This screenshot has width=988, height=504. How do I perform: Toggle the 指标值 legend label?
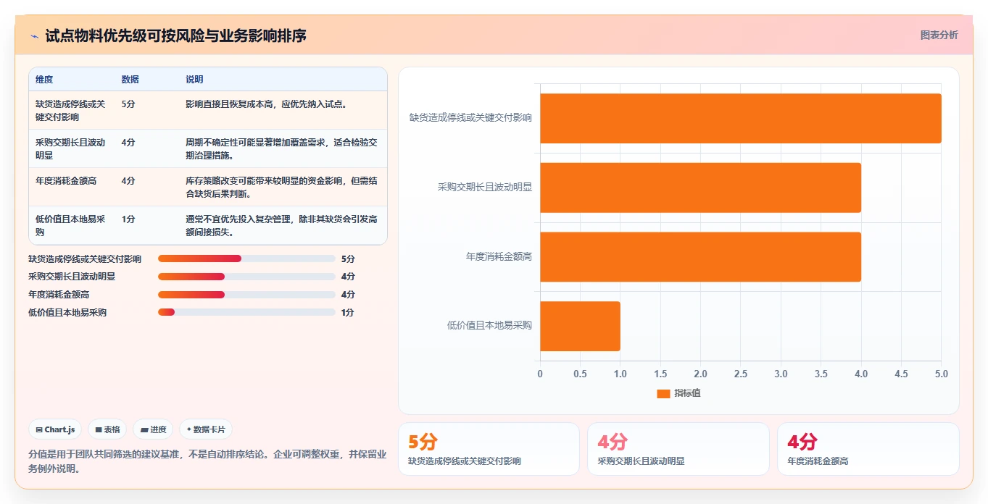tap(687, 393)
